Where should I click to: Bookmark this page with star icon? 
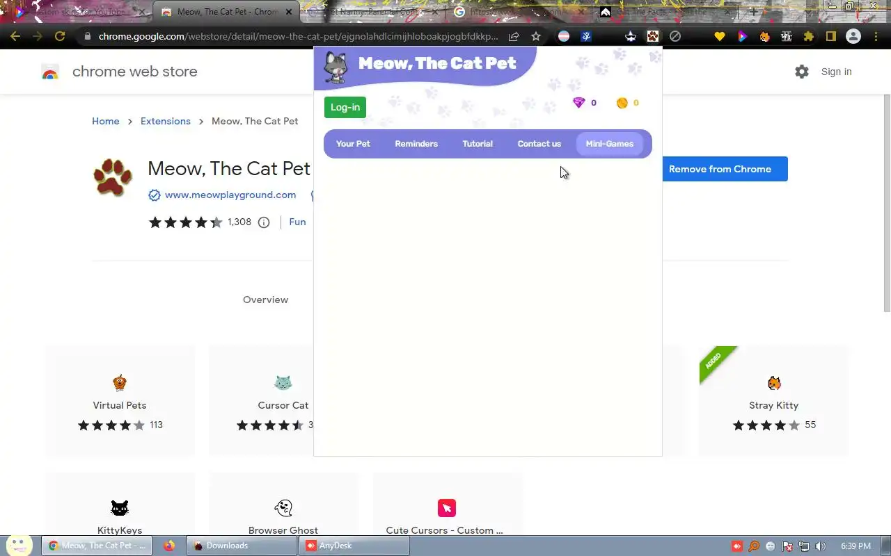536,36
